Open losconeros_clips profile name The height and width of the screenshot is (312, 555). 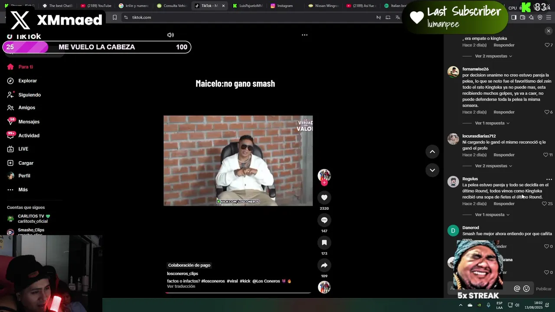click(x=183, y=274)
